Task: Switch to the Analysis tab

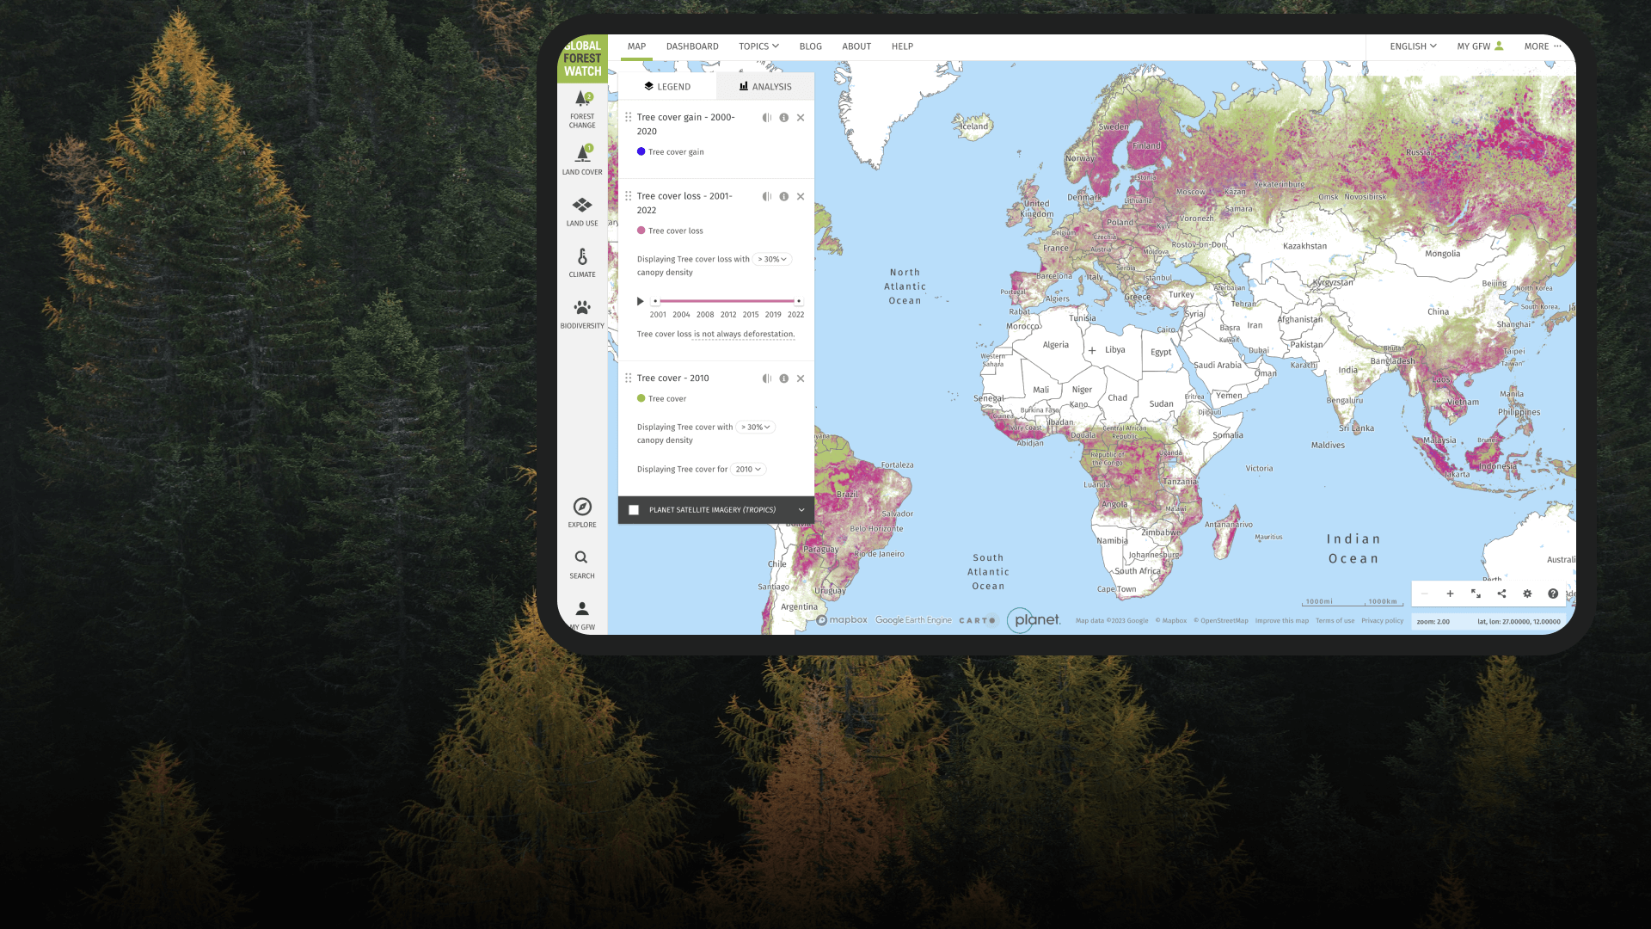Action: (764, 86)
